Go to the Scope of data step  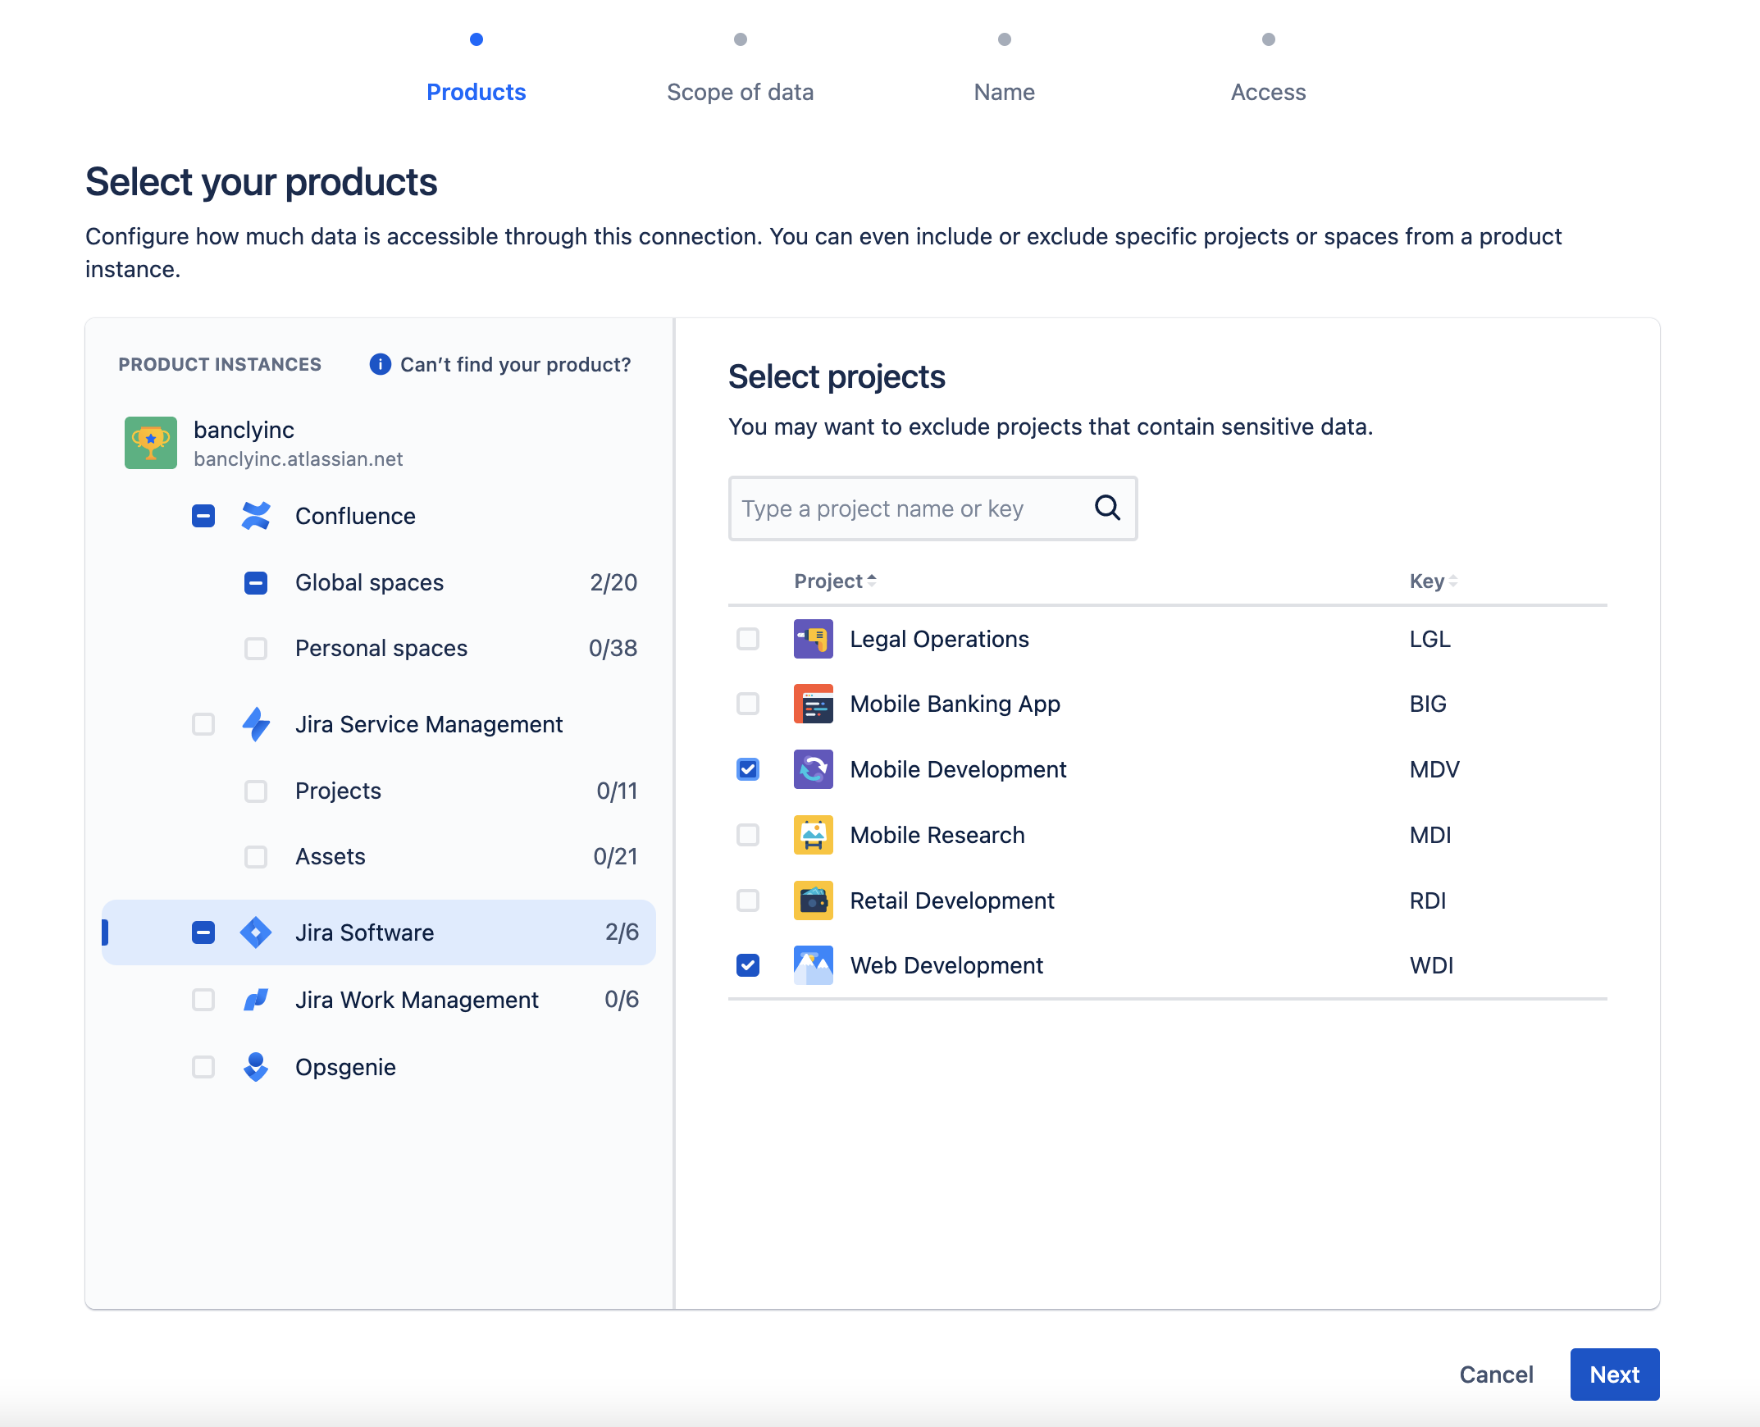click(740, 92)
